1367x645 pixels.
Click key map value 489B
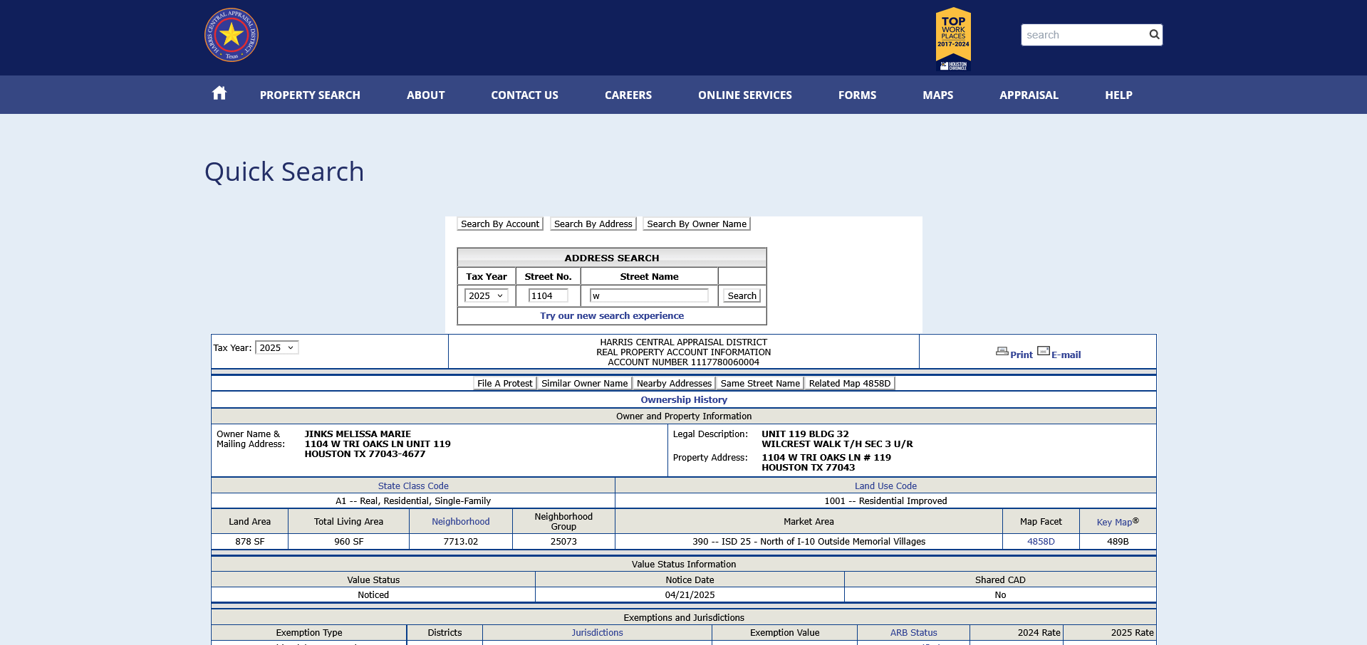pos(1118,541)
